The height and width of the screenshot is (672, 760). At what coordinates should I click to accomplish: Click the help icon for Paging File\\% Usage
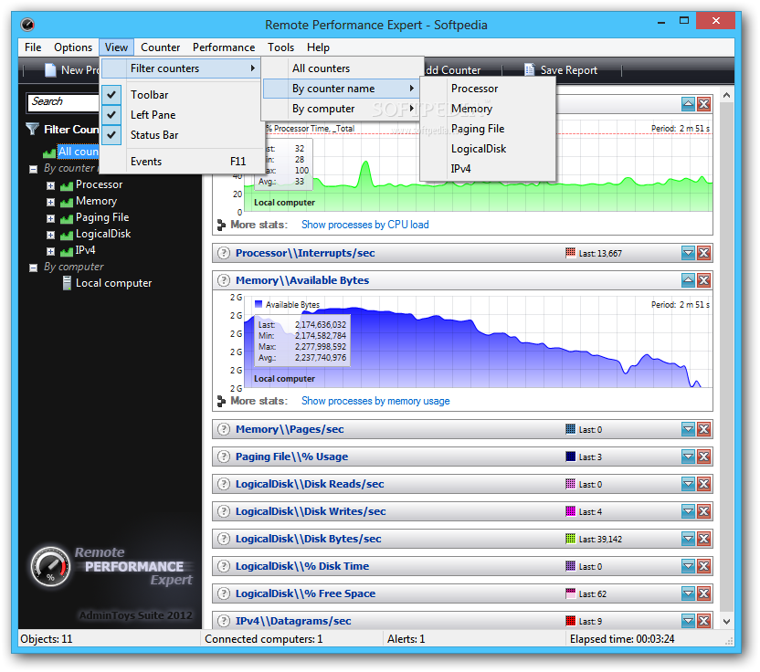(224, 457)
